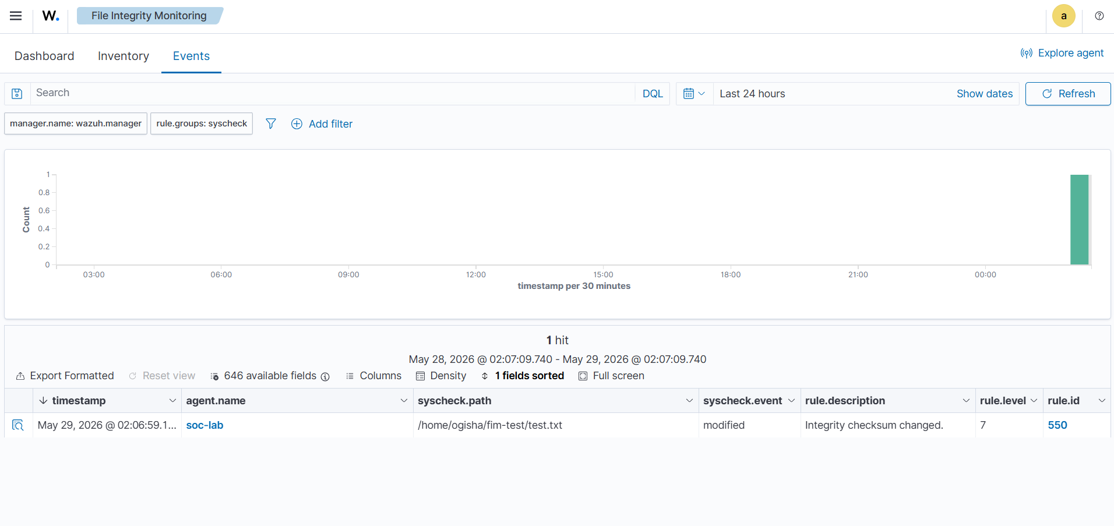
Task: Click the filter funnel icon
Action: pos(271,123)
